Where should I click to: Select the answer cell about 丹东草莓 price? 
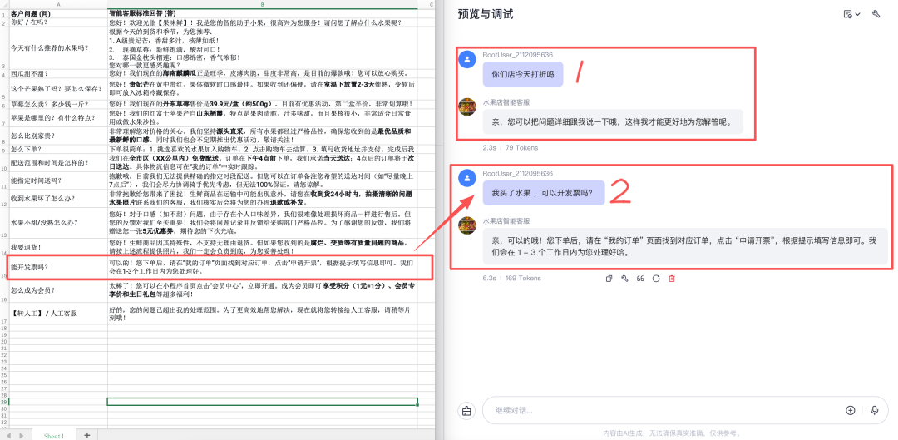coord(262,104)
